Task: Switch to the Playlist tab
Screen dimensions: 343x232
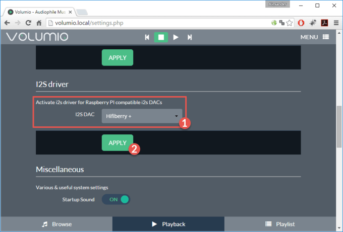Action: [x=280, y=224]
